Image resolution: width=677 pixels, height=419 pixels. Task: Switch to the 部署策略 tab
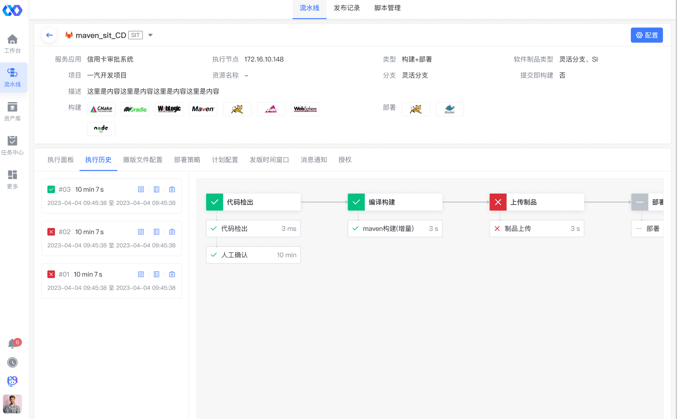187,160
